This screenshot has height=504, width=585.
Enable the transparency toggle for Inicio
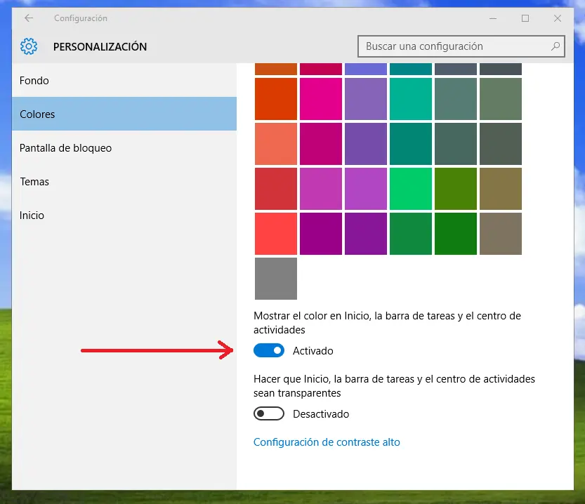pyautogui.click(x=268, y=413)
